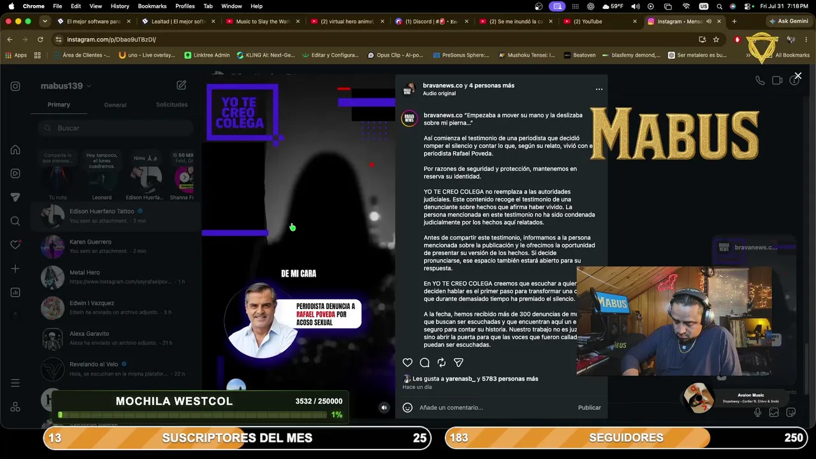The image size is (816, 459).
Task: Open the Chrome bookmarks Apps shortcut
Action: (x=17, y=55)
